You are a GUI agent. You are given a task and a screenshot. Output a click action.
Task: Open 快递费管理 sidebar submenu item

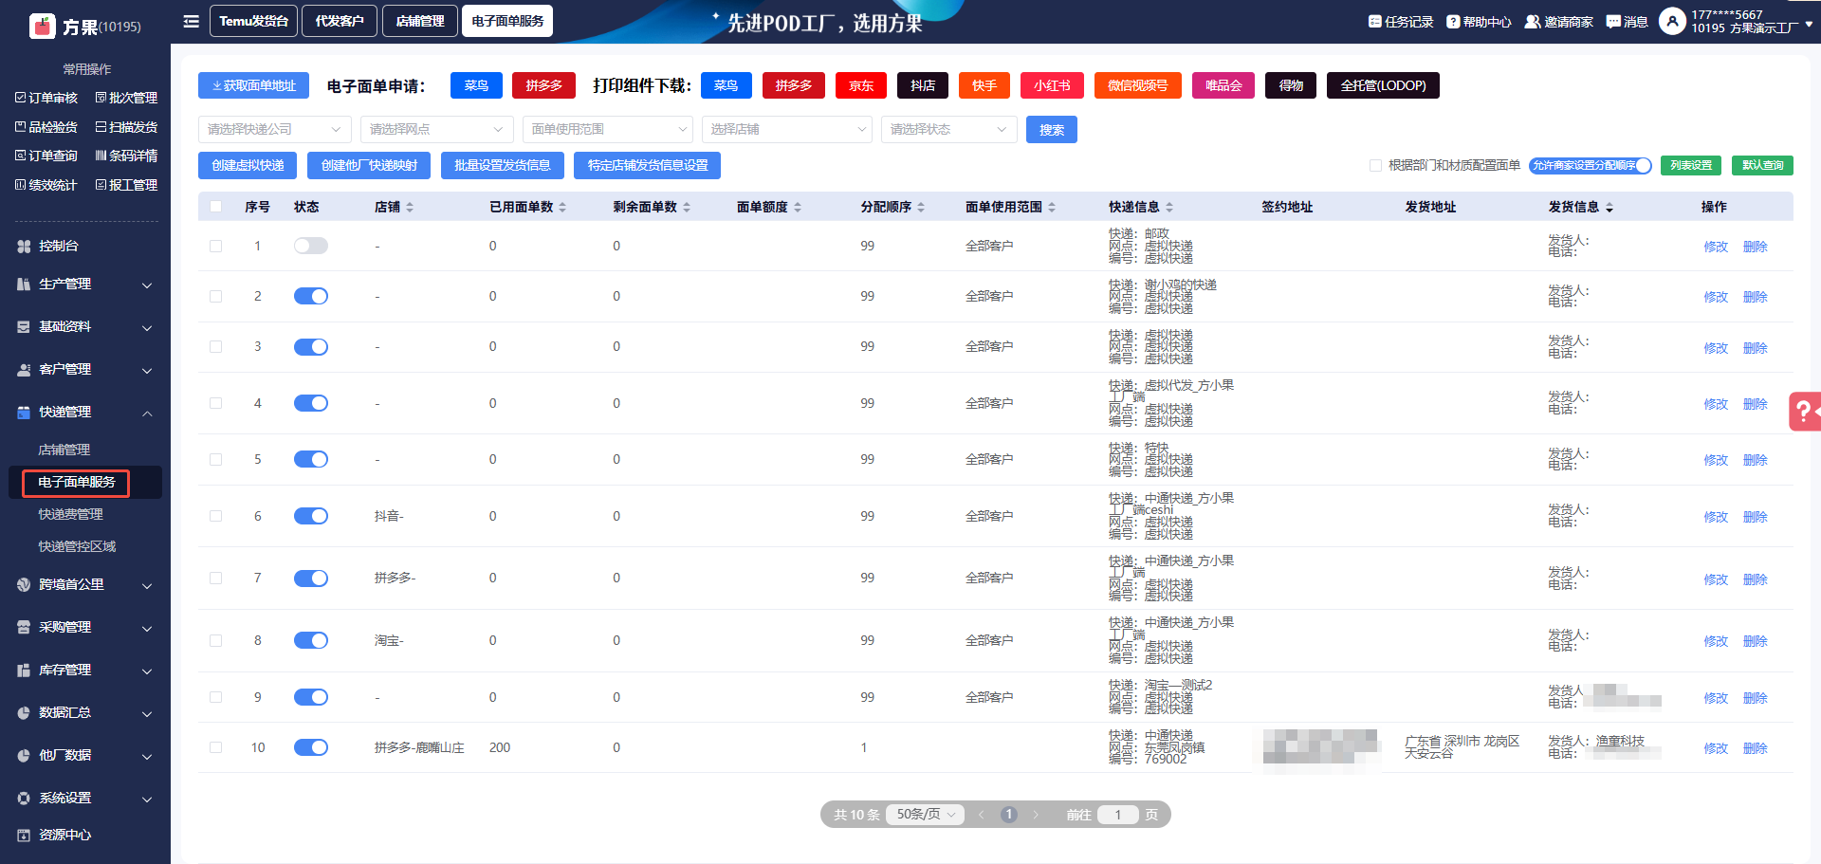(70, 514)
